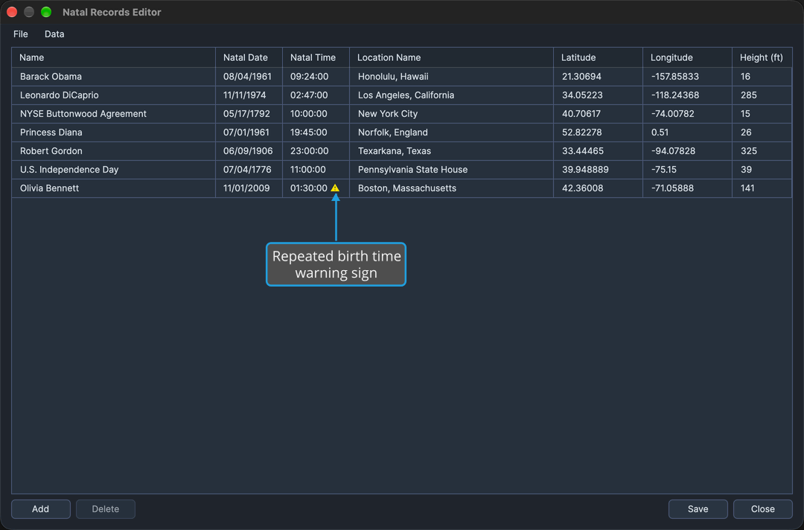Select the U.S. Independence Day cell
Image resolution: width=804 pixels, height=530 pixels.
pos(113,170)
